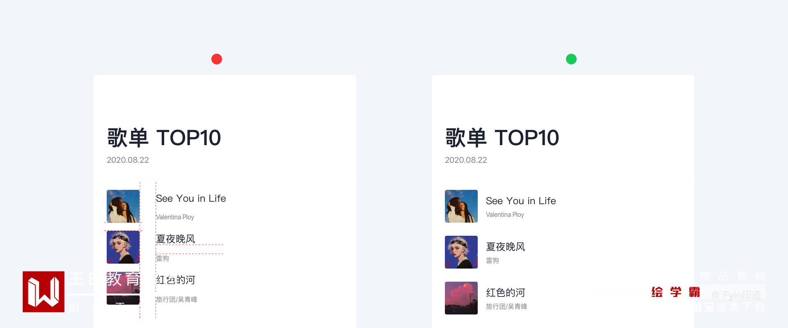Click the green dot above the right card

point(571,59)
